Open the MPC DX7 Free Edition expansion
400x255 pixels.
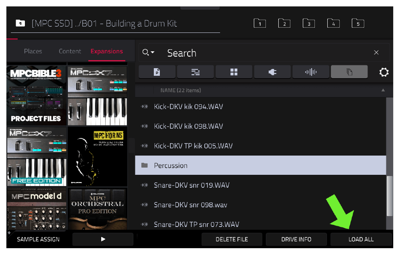pos(37,157)
